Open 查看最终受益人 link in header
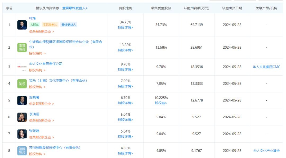The height and width of the screenshot is (158, 286). coord(75,8)
